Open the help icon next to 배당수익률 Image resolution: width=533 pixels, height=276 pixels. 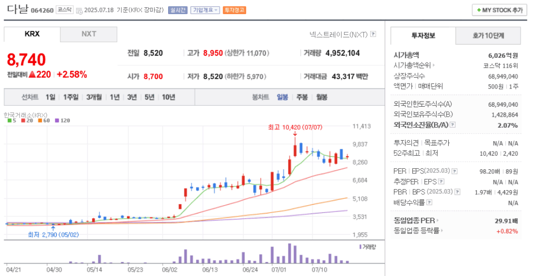(x=429, y=203)
